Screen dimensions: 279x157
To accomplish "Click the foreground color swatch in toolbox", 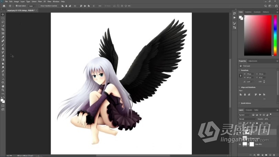I will [2, 100].
